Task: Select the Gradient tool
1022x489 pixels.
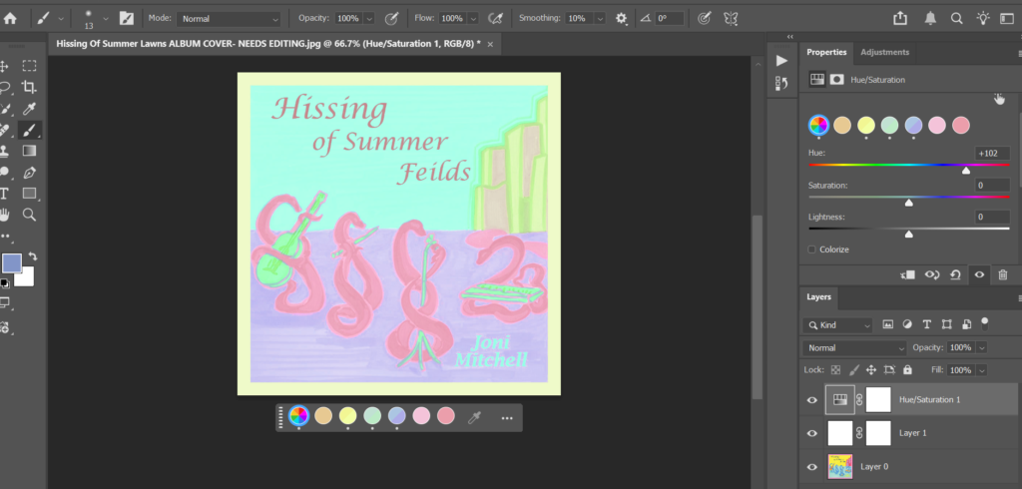Action: [x=29, y=151]
